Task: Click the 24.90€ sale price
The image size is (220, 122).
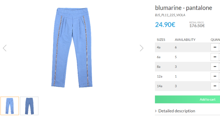Action: (165, 25)
